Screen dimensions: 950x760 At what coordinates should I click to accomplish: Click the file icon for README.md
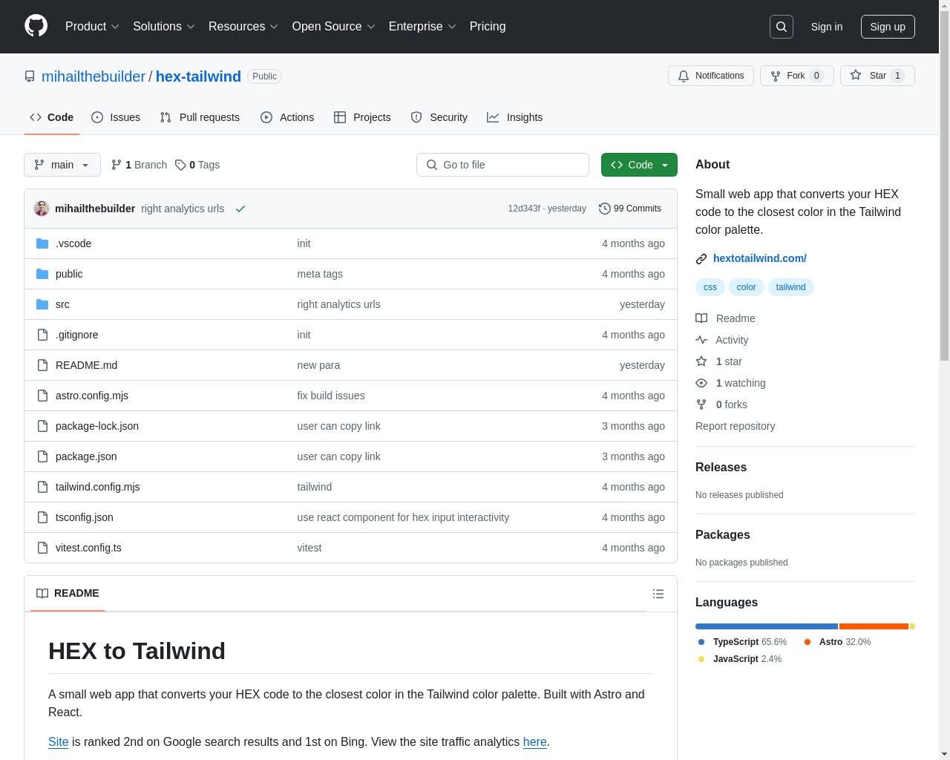pos(42,365)
